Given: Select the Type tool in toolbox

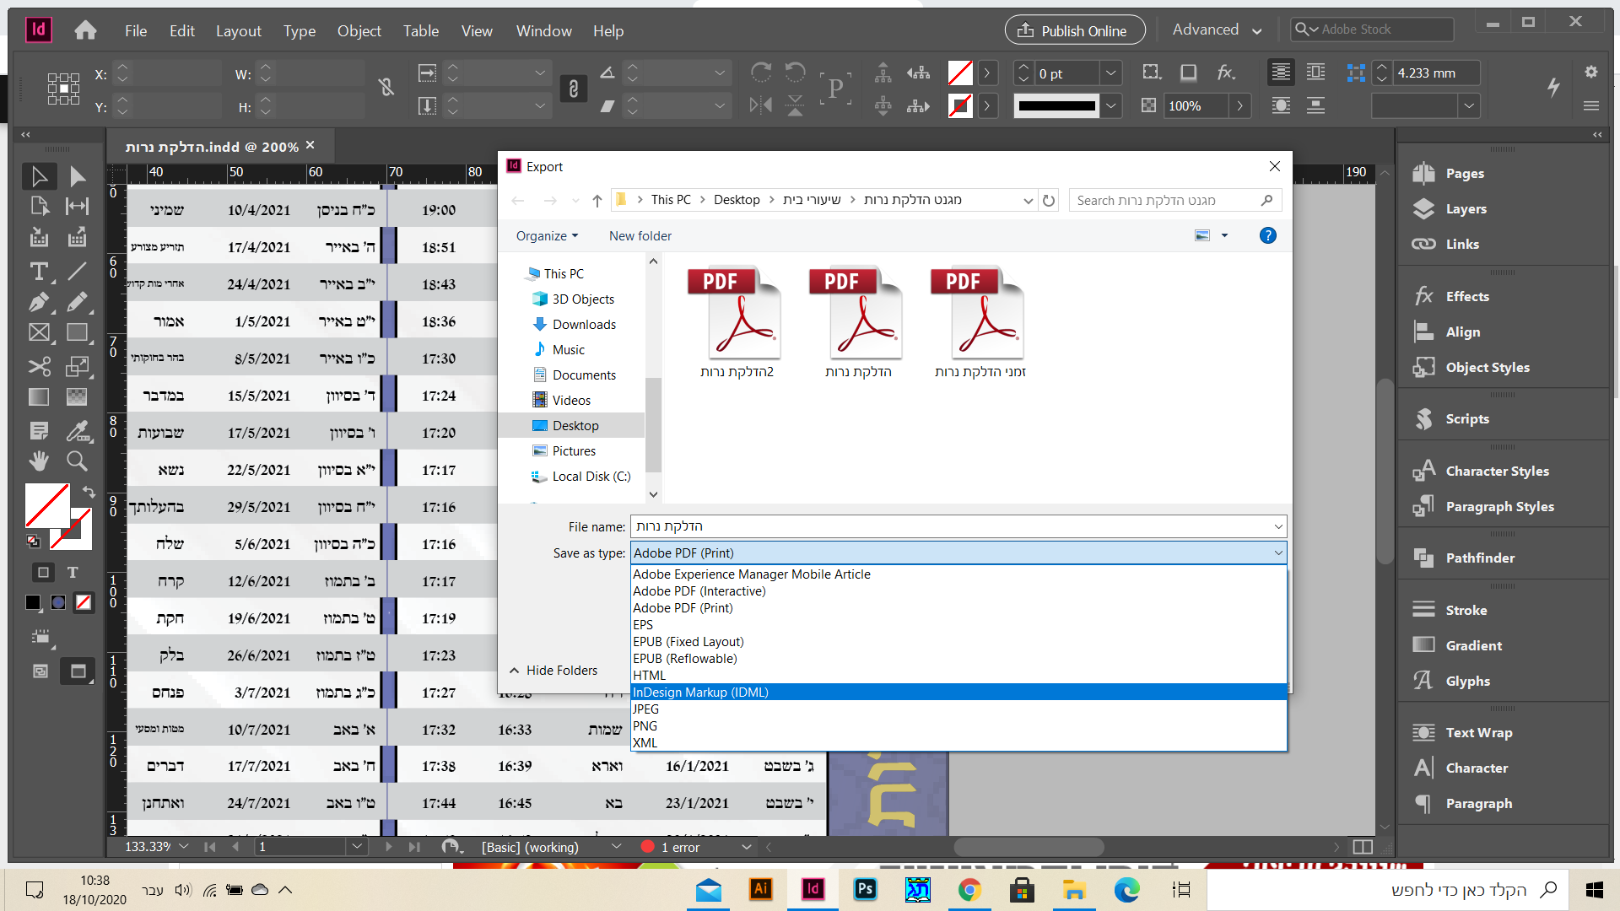Looking at the screenshot, I should point(39,272).
